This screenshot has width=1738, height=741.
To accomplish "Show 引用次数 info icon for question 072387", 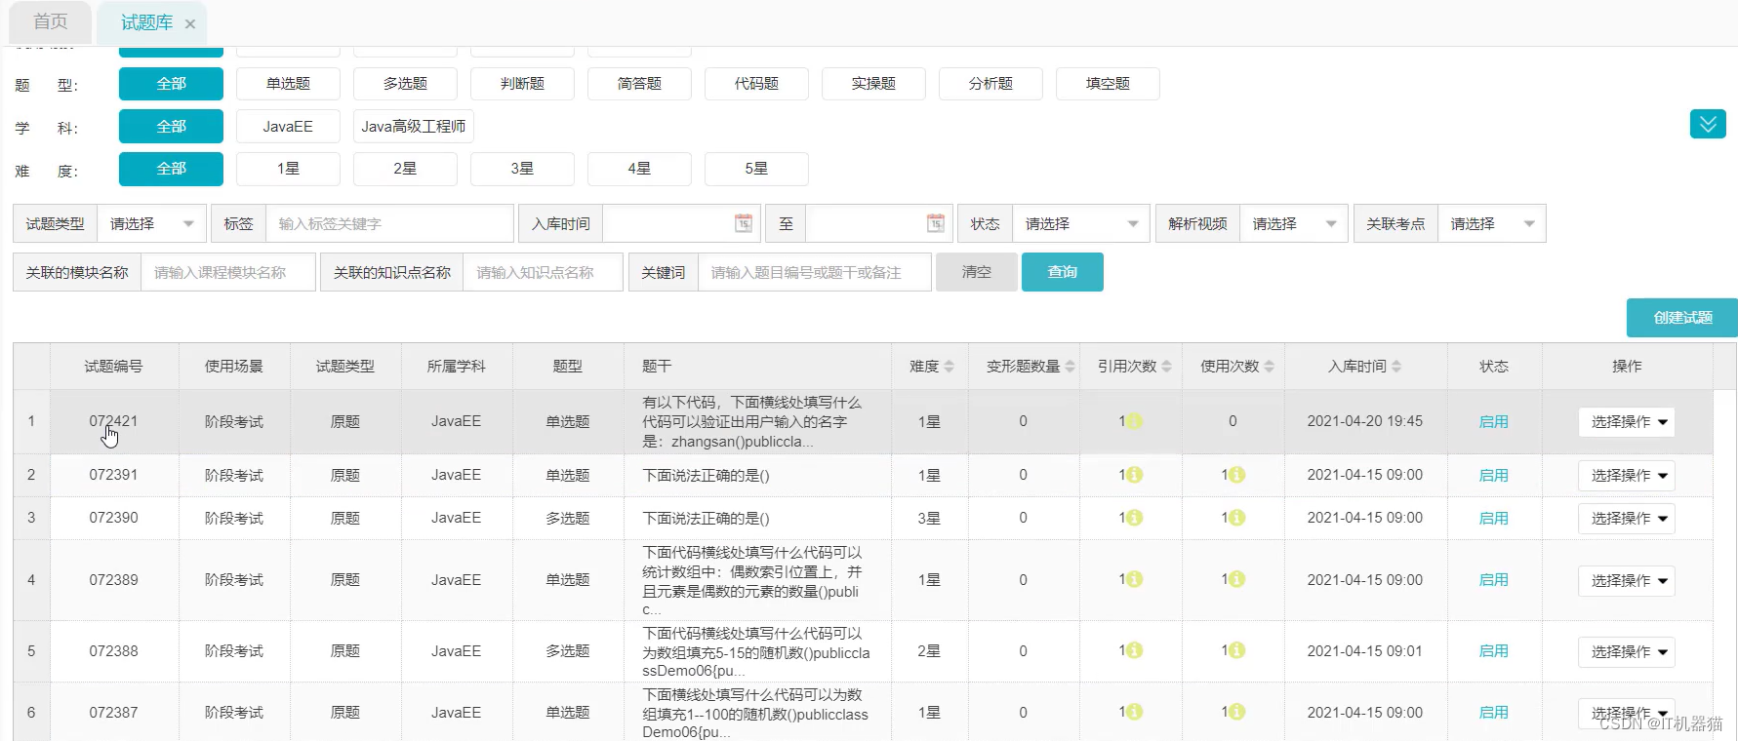I will (1135, 712).
